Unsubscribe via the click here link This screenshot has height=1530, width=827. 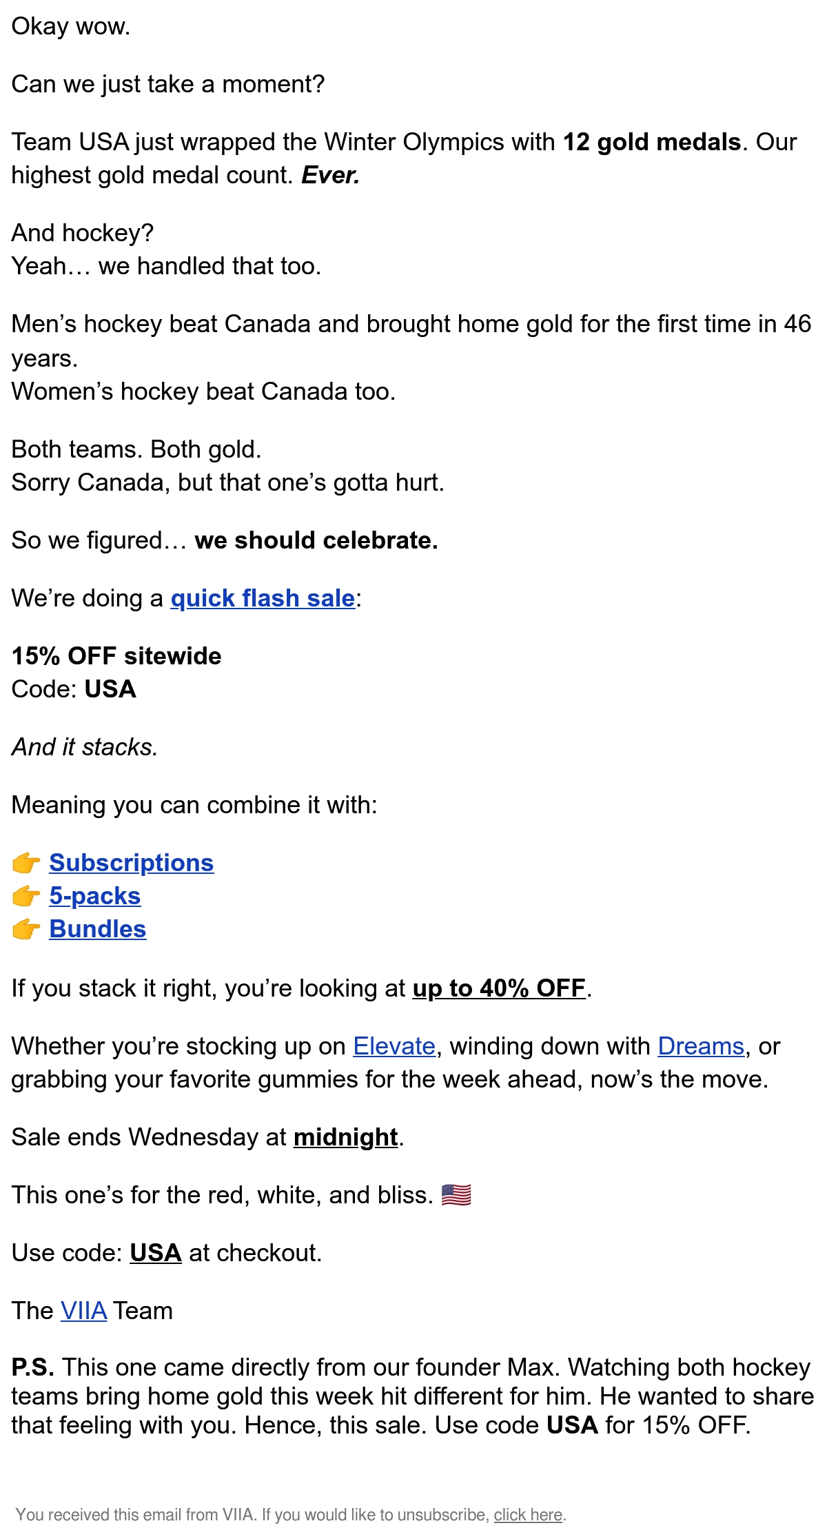point(528,1515)
